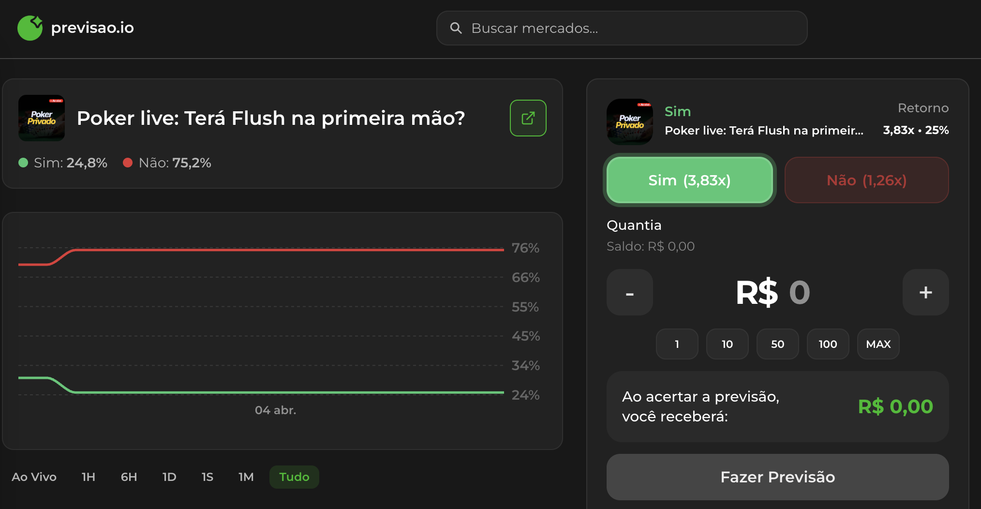Set quick amount to 50
Image resolution: width=981 pixels, height=509 pixels.
tap(777, 344)
